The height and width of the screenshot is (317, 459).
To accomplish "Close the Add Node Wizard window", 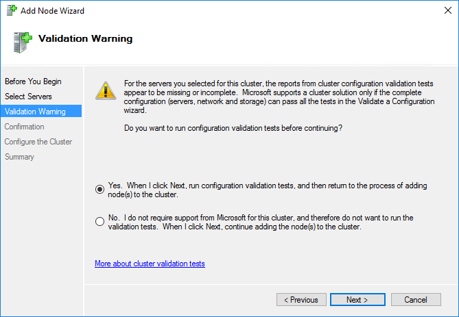I will (447, 10).
